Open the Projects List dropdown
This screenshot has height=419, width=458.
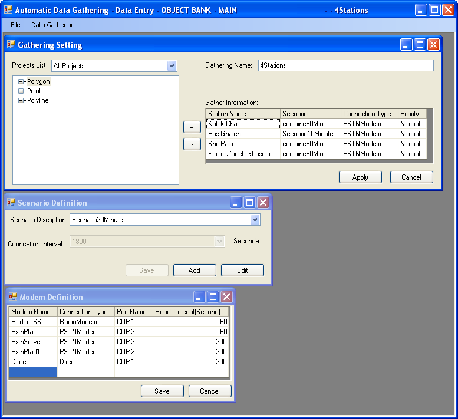pyautogui.click(x=172, y=66)
